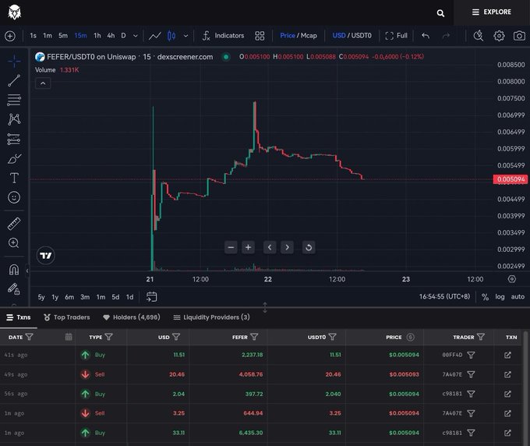Select the forecasting and measurement tool
The image size is (530, 446).
click(x=14, y=139)
